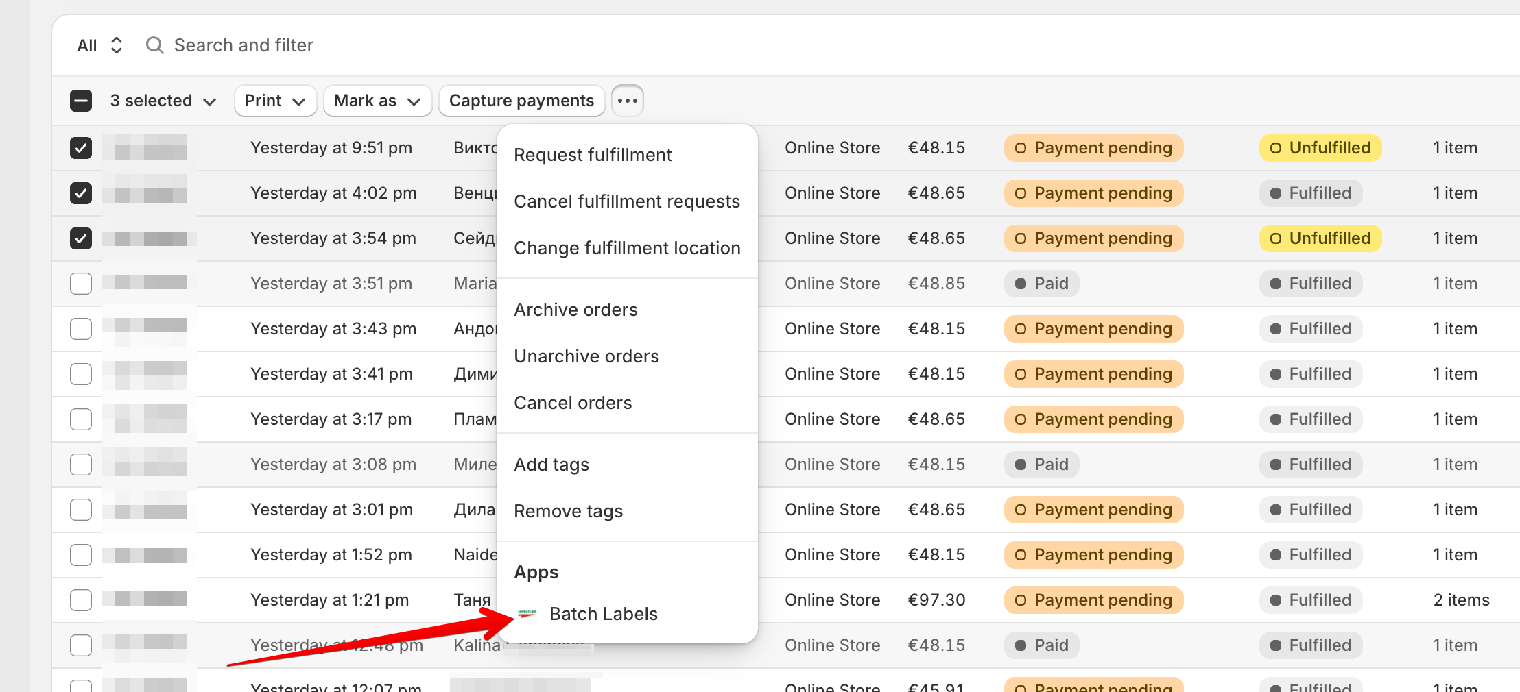Open order dated Yesterday at 9:51 pm
1520x692 pixels.
(331, 148)
